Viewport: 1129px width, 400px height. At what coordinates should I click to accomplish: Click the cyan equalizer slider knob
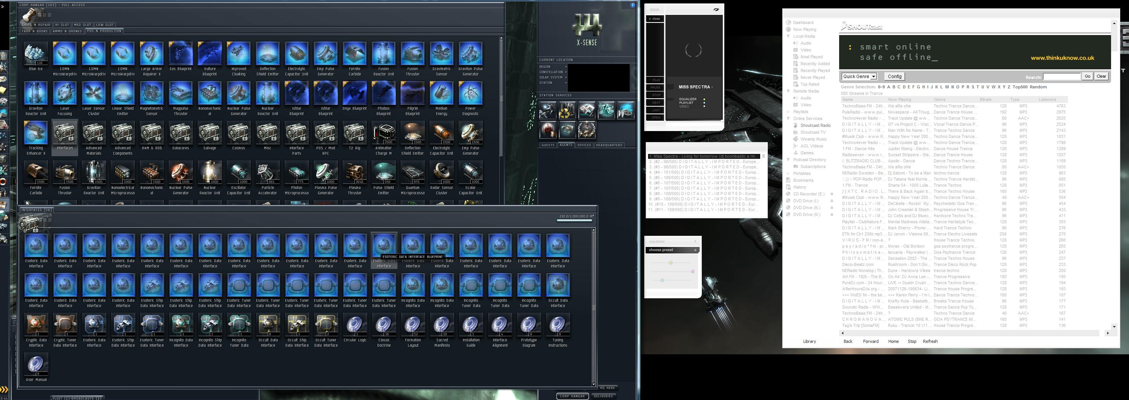(x=662, y=280)
